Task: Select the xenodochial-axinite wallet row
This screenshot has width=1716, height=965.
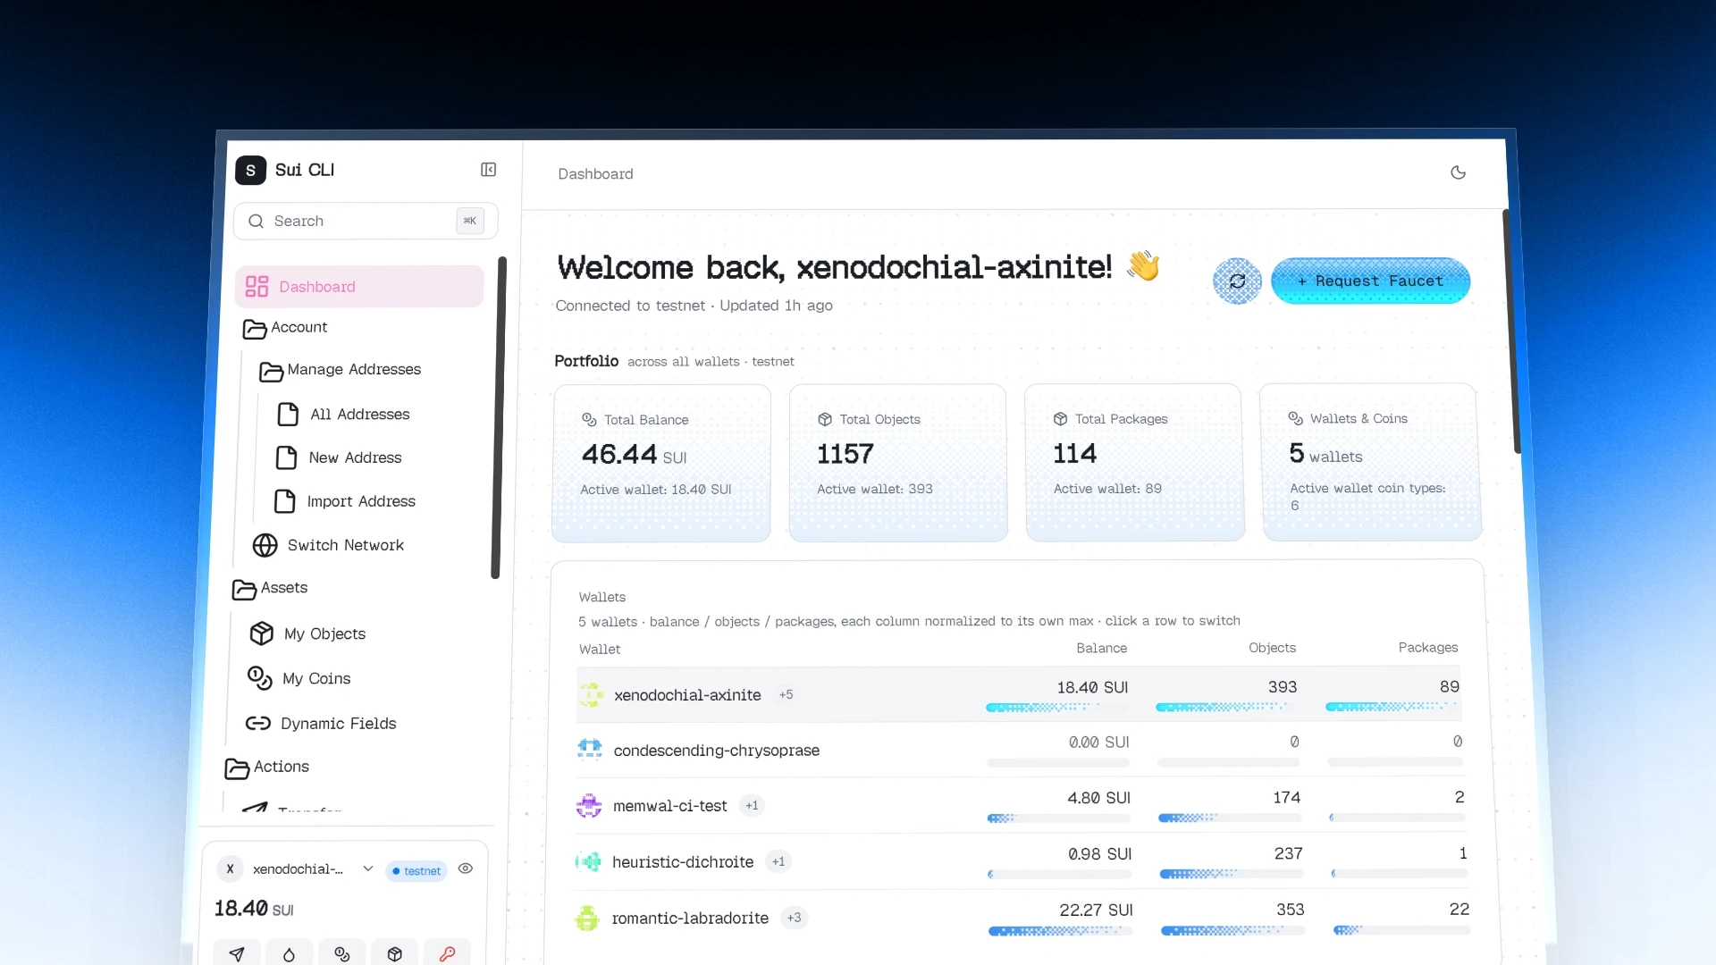Action: 1019,694
